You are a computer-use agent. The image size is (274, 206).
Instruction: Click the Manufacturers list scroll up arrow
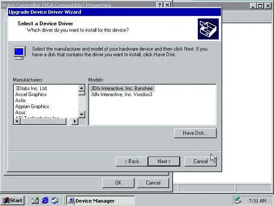pos(82,88)
